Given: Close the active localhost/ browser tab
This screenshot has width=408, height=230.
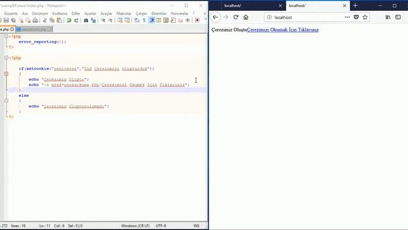Looking at the screenshot, I should (344, 6).
